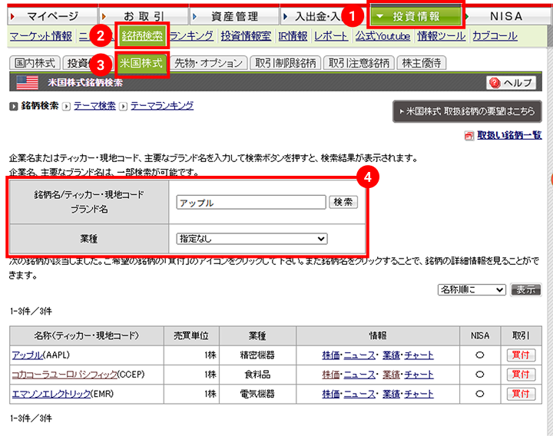Open ニュース for コカコーラユーロパシフィック
553x436 pixels.
pos(359,375)
